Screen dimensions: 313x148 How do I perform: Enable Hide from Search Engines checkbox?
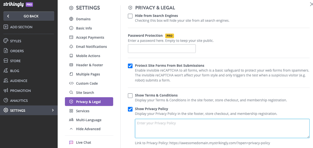tap(130, 16)
